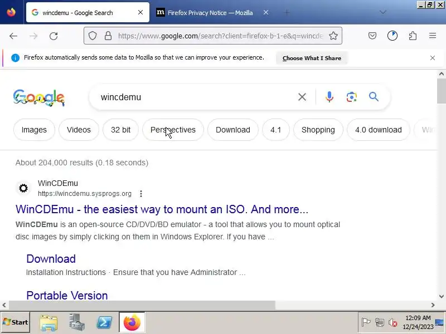
Task: Filter results by Videos
Action: (x=79, y=130)
